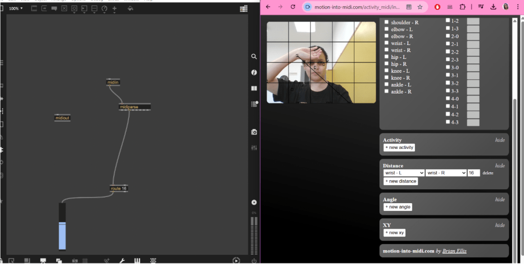Viewport: 524px width, 264px height.
Task: Click the plus add-object toolbar icon
Action: (x=114, y=9)
